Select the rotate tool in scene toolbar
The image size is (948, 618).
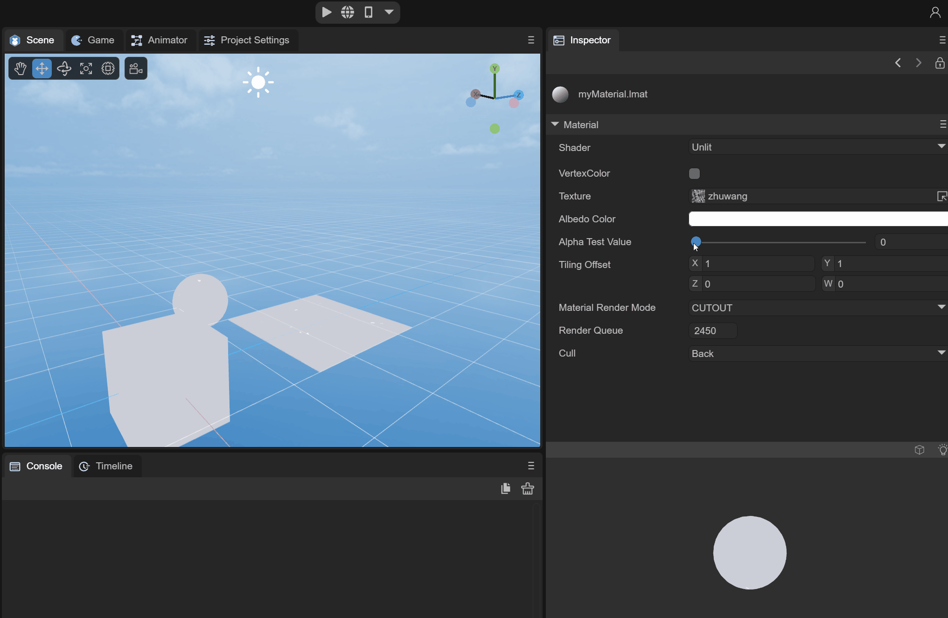(x=64, y=69)
